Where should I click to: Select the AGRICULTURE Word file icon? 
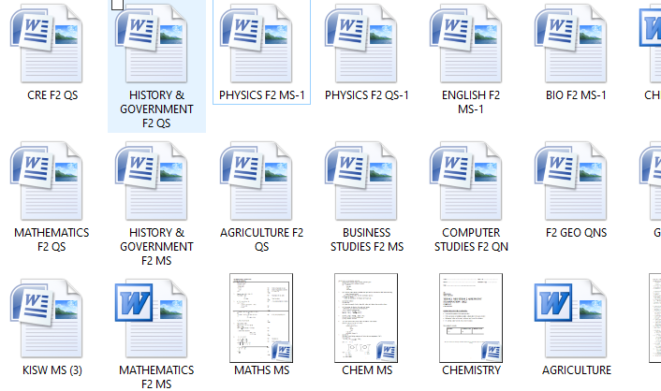pyautogui.click(x=571, y=318)
